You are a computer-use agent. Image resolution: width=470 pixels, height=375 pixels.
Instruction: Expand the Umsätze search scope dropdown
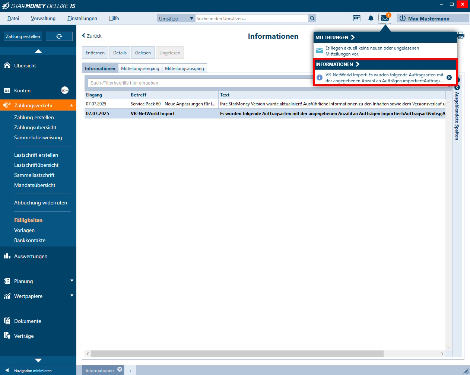pyautogui.click(x=176, y=18)
